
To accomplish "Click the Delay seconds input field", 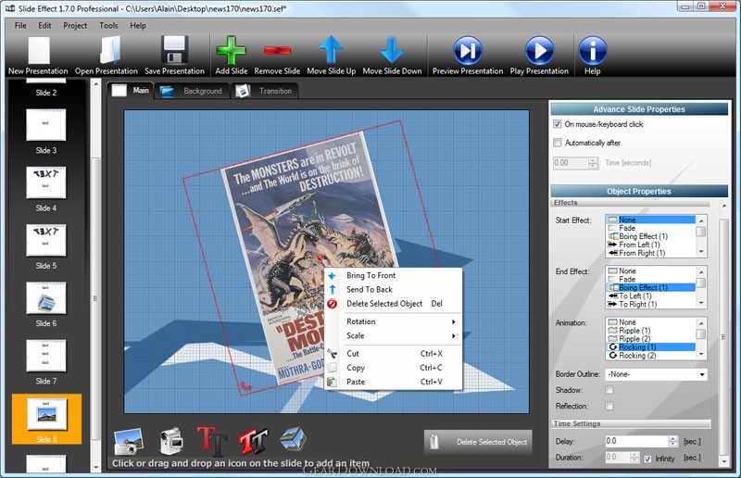I will pyautogui.click(x=636, y=441).
